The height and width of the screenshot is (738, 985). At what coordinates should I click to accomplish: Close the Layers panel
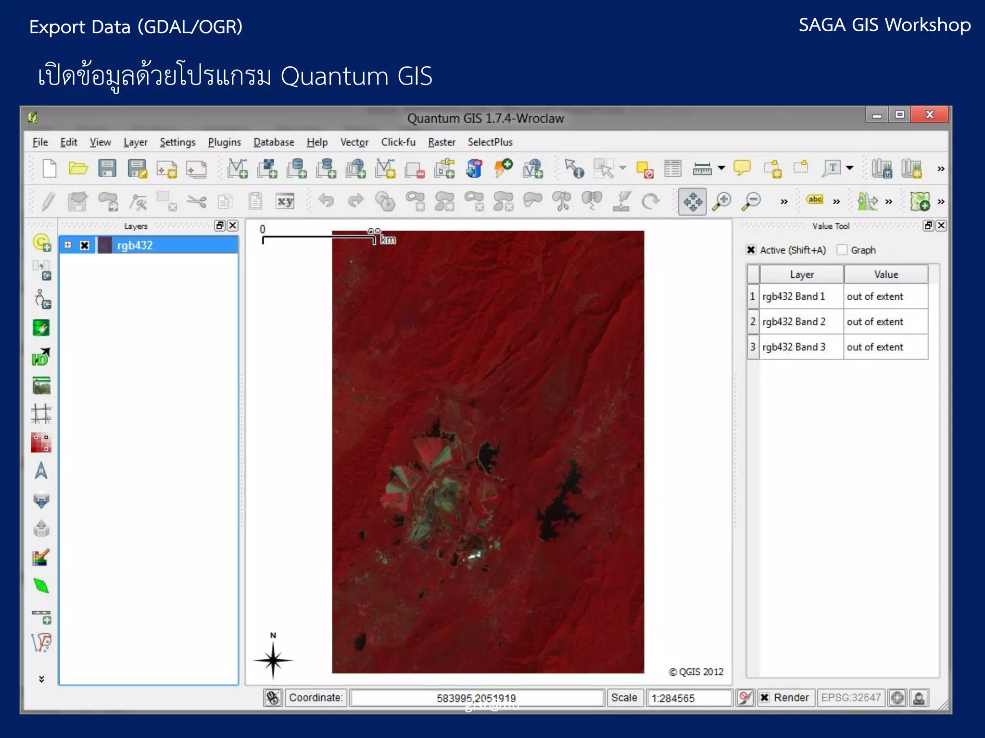coord(233,225)
